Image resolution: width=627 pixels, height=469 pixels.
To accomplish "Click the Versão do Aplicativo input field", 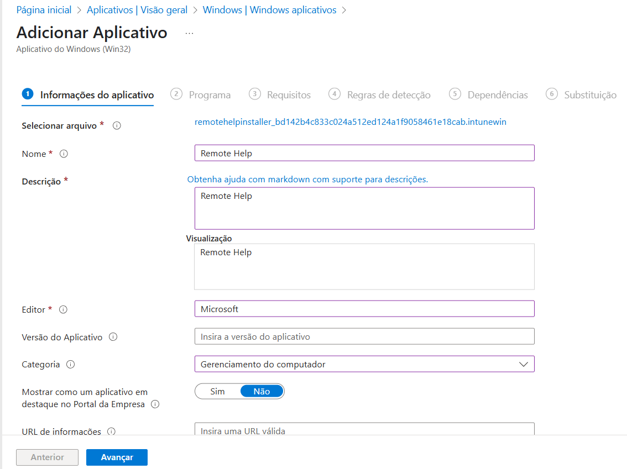I will click(364, 336).
